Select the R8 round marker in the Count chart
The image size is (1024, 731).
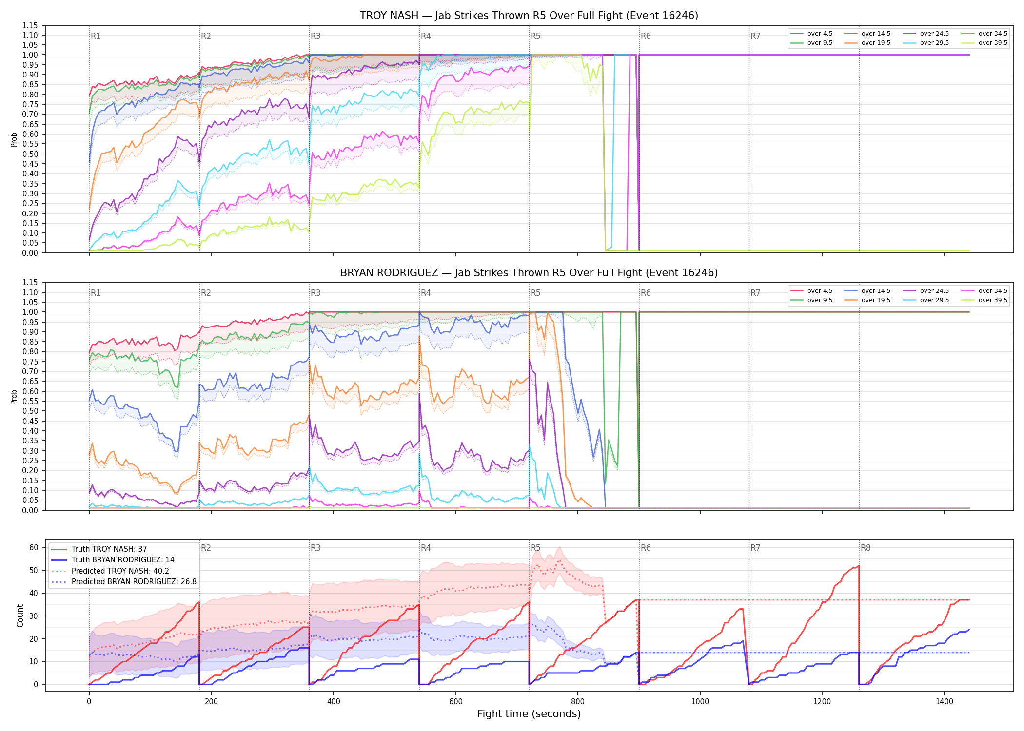tap(866, 548)
